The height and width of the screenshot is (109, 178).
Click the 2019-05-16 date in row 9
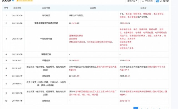[x=17, y=93]
